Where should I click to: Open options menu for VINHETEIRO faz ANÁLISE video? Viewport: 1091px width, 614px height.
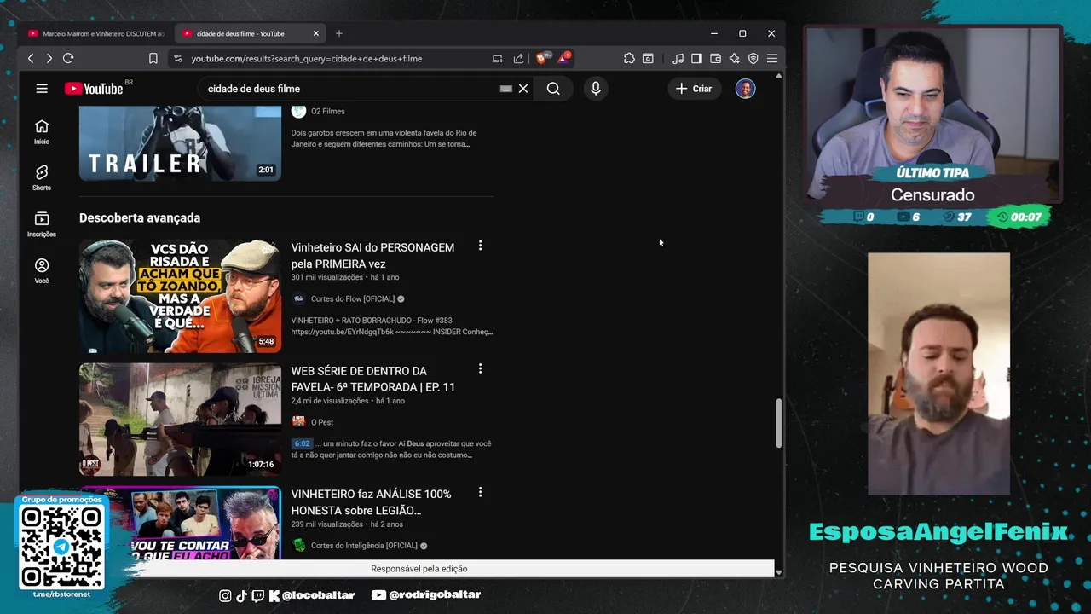click(x=480, y=492)
